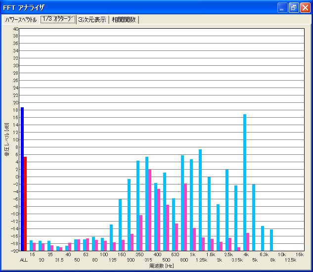Click the pink bar at 315 Hz
This screenshot has height=272, width=313.
point(150,210)
